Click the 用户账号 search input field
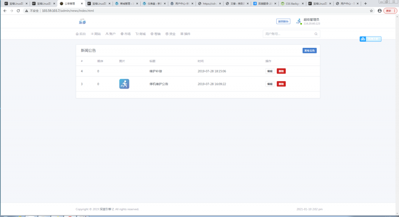Viewport: 399px width, 217px height. click(288, 34)
